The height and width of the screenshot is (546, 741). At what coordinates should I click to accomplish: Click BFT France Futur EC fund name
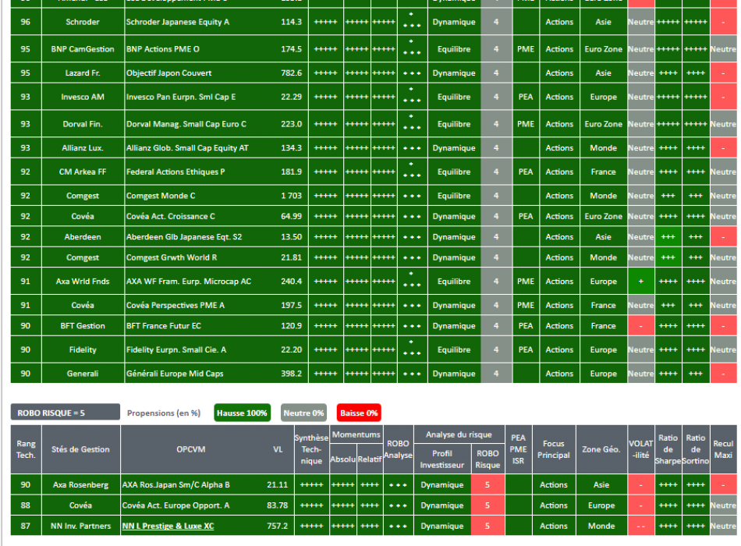click(164, 326)
